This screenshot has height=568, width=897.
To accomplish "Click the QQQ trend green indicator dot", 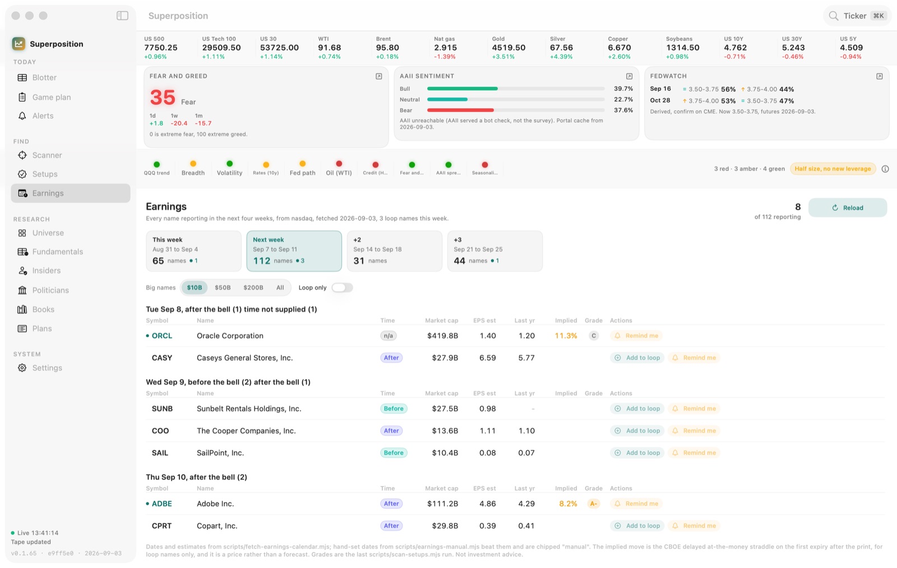I will (157, 164).
